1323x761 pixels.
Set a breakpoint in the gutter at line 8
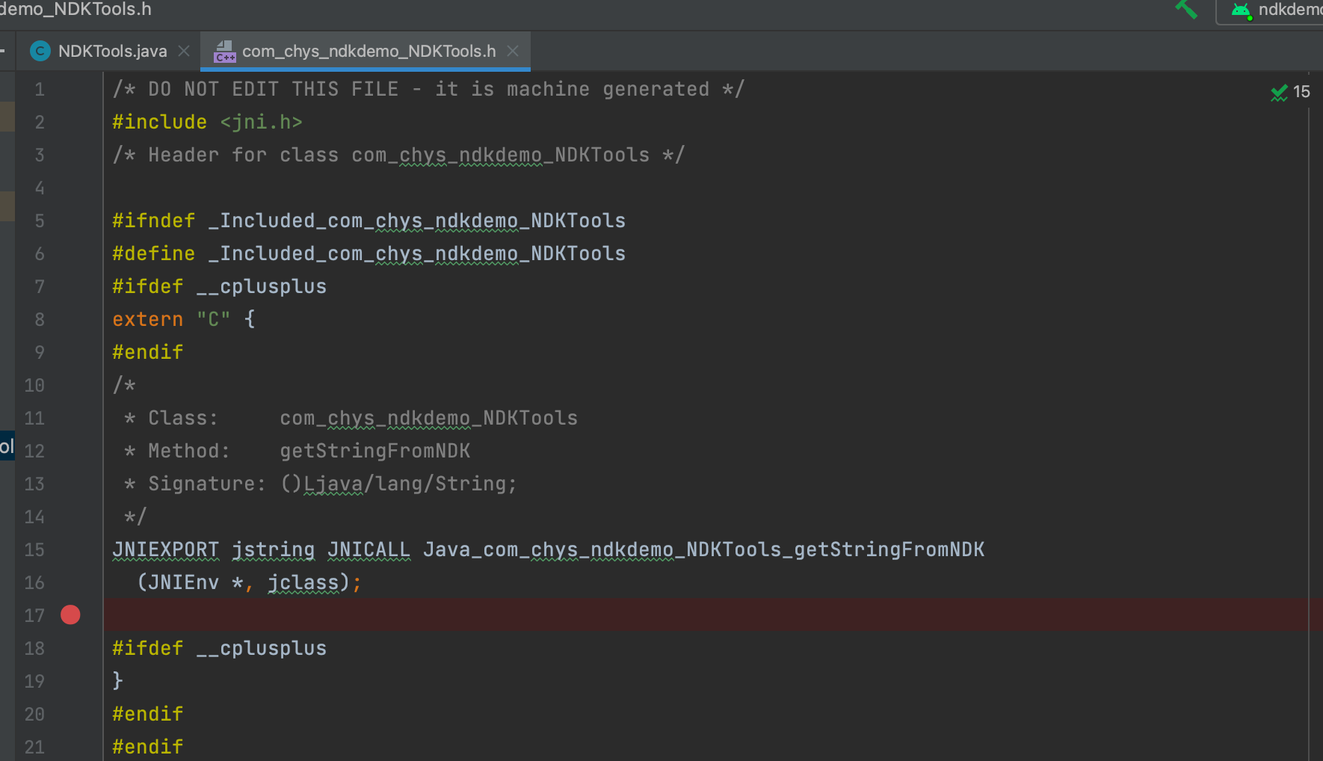pos(70,319)
